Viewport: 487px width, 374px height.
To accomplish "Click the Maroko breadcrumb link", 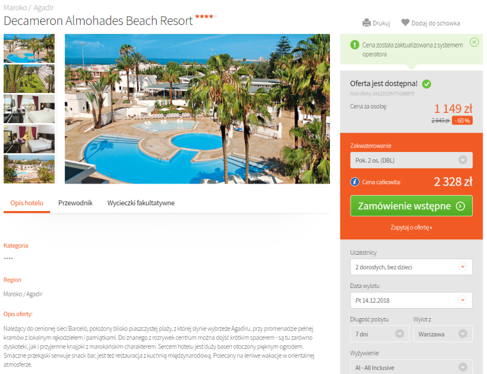I will click(x=15, y=8).
